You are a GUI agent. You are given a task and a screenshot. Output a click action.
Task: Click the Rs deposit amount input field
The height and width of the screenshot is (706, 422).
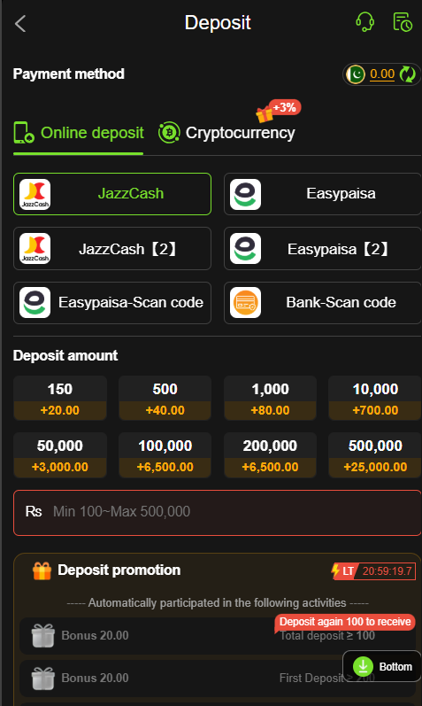pyautogui.click(x=218, y=512)
